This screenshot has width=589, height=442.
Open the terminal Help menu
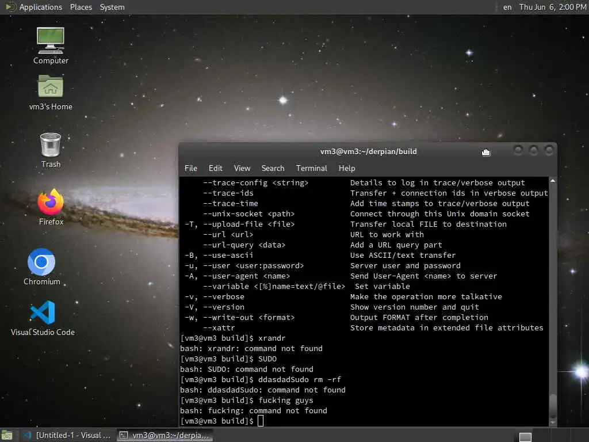coord(347,168)
